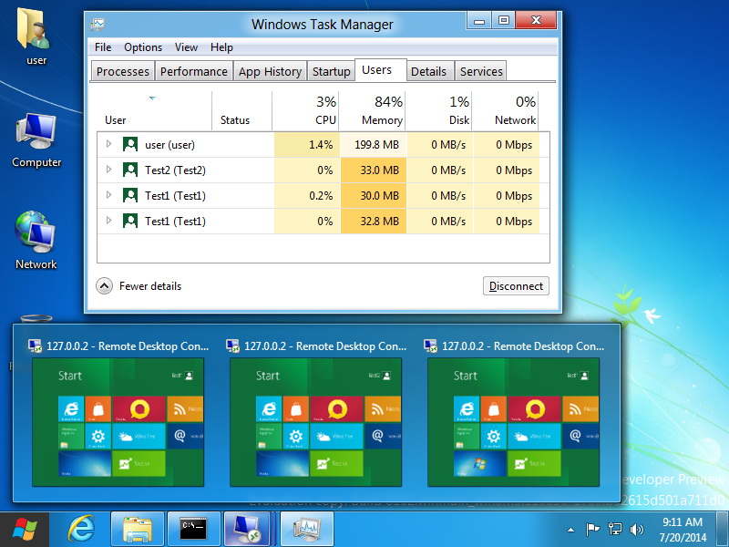
Task: Expand the Test1 row using 30.0 MB
Action: coord(108,195)
